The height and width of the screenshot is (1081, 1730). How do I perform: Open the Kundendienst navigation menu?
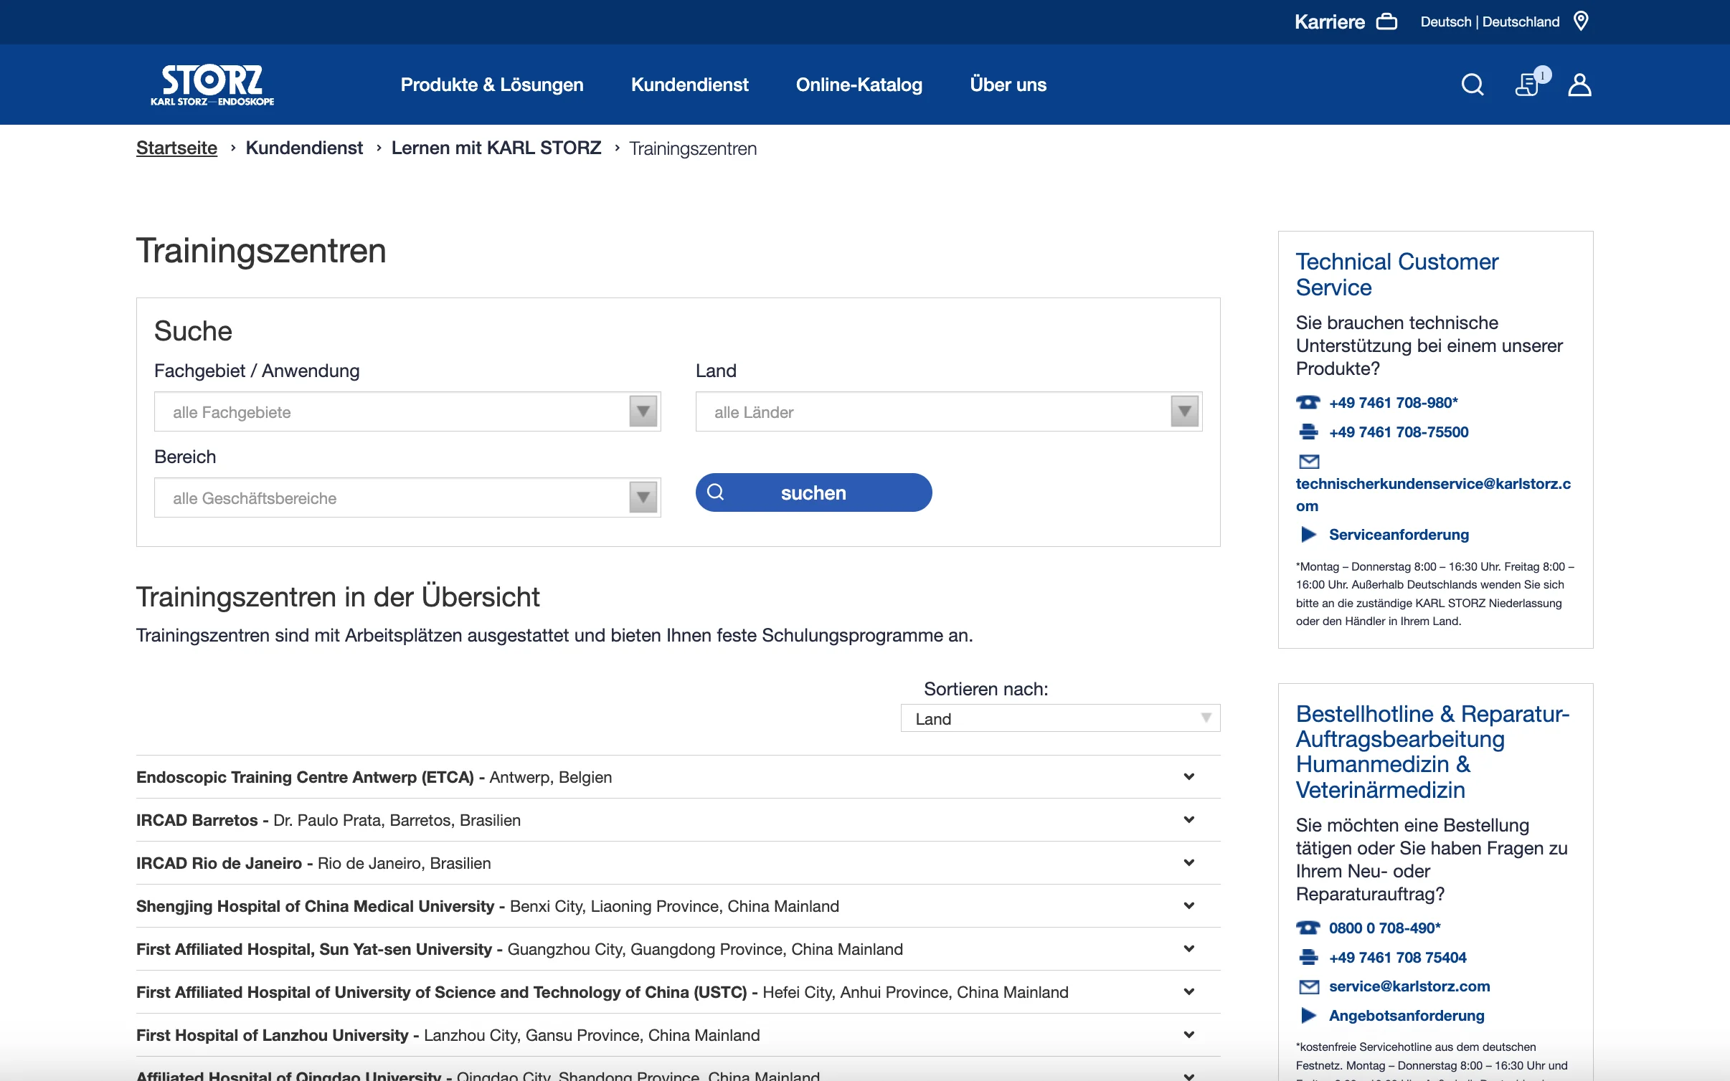(689, 85)
